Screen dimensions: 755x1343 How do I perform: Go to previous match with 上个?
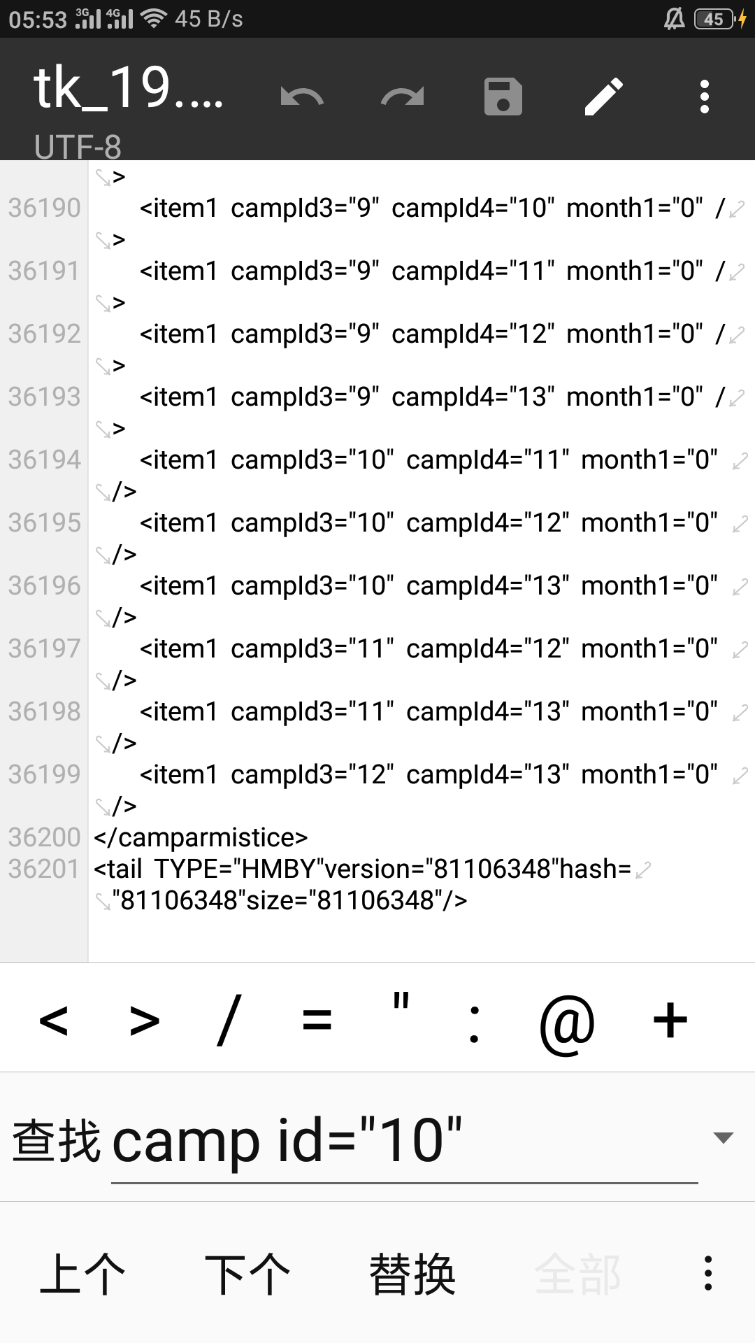(x=82, y=1274)
